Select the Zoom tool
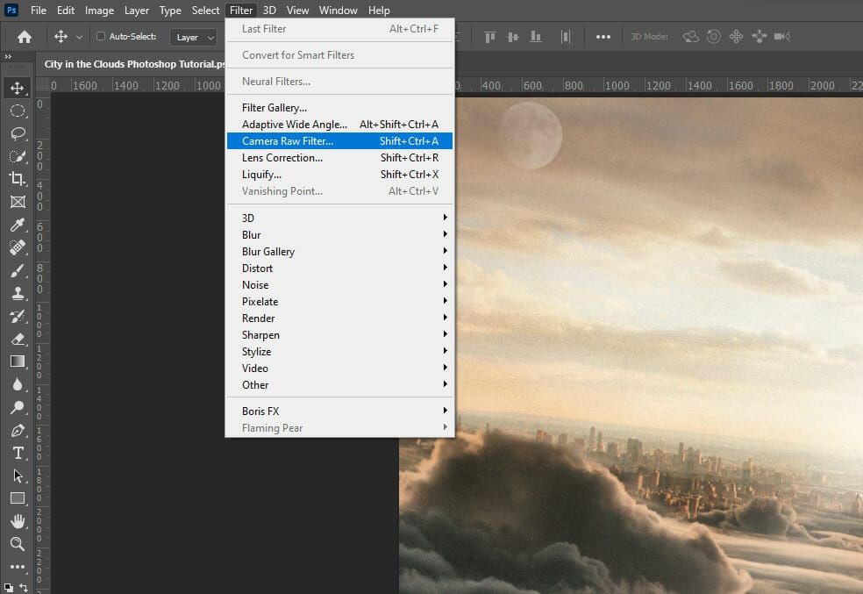The image size is (863, 594). (x=17, y=545)
